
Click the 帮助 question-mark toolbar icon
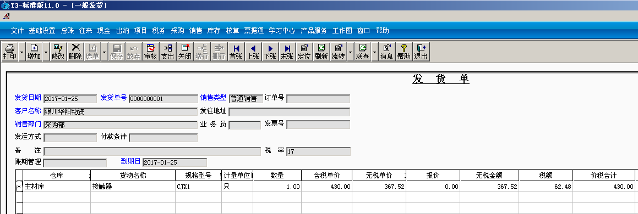point(403,52)
